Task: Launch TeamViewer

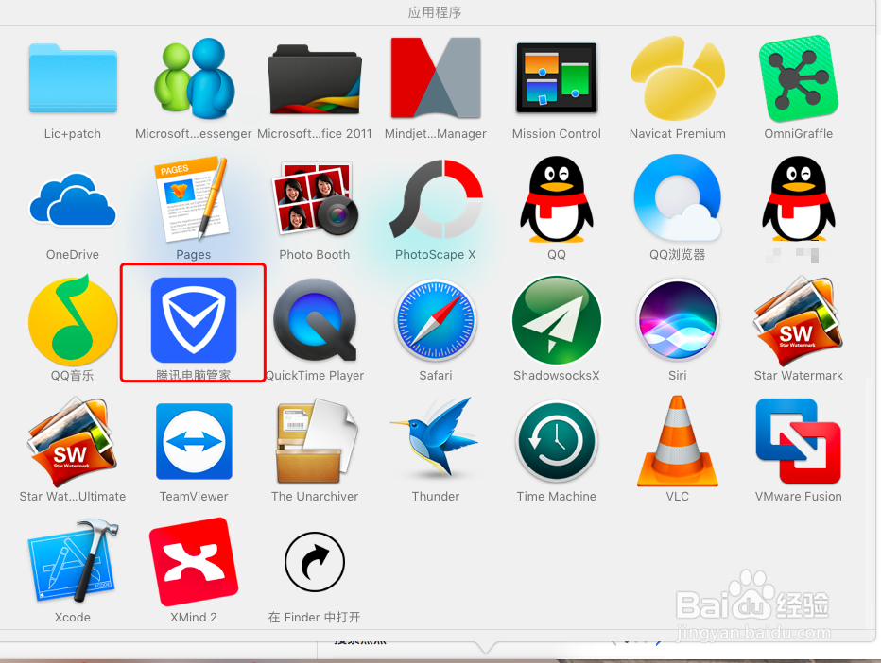Action: 194,441
